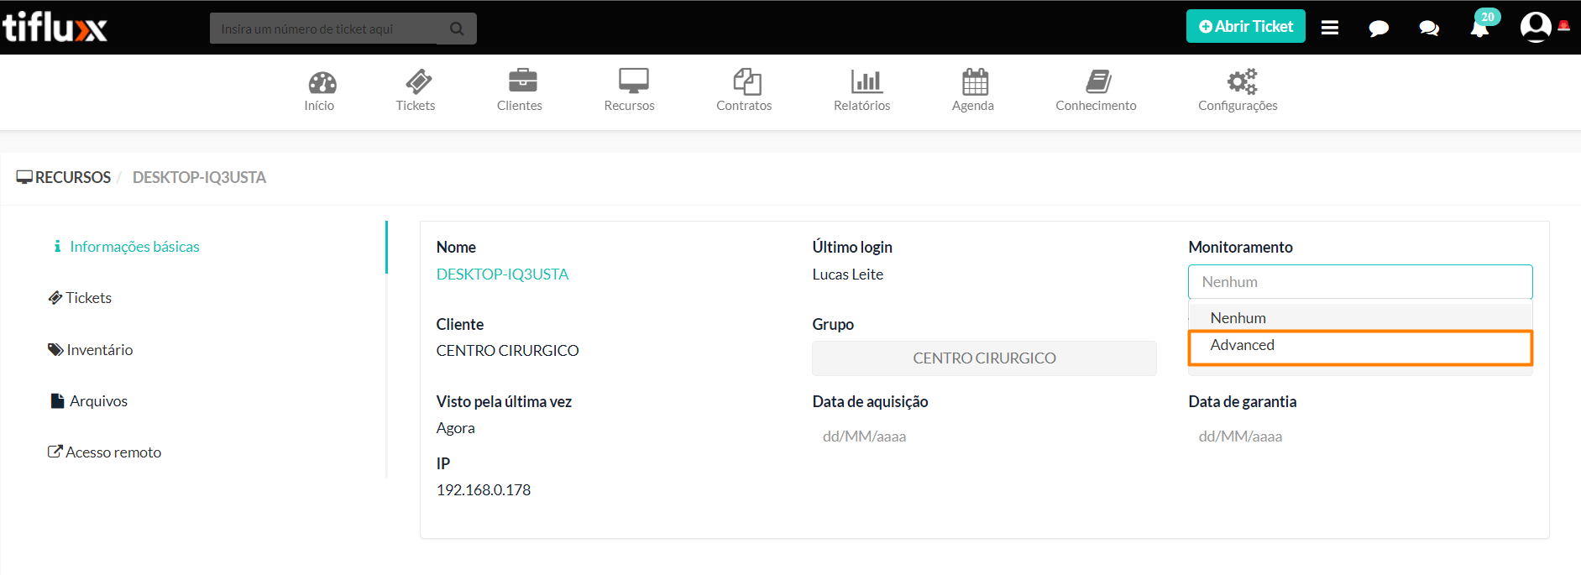1581x575 pixels.
Task: Click the Tiflux logo
Action: click(x=55, y=28)
